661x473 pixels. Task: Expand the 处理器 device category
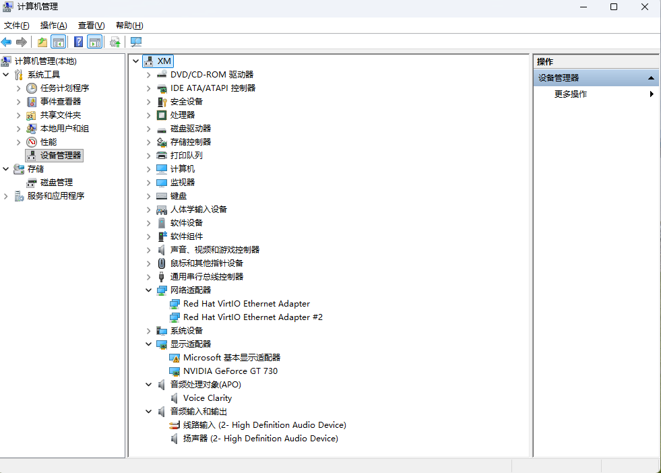click(x=150, y=115)
